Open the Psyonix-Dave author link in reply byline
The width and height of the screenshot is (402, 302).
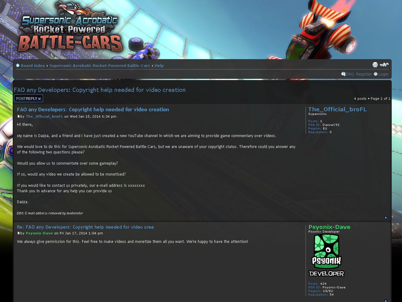pos(39,233)
